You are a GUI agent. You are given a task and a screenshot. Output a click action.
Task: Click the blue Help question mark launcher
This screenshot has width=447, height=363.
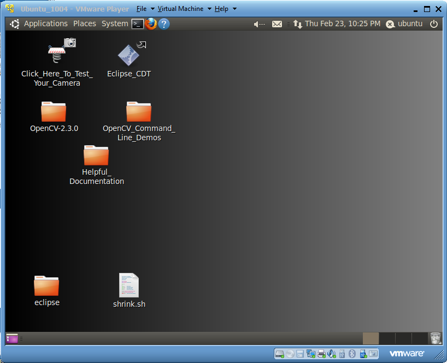164,24
